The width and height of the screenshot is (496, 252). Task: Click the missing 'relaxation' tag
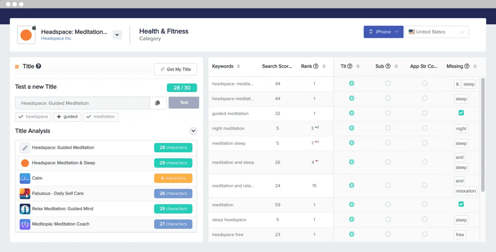[x=466, y=191]
